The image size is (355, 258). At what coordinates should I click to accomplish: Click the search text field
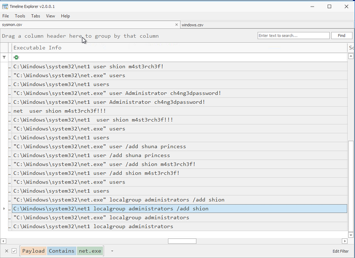pyautogui.click(x=294, y=35)
